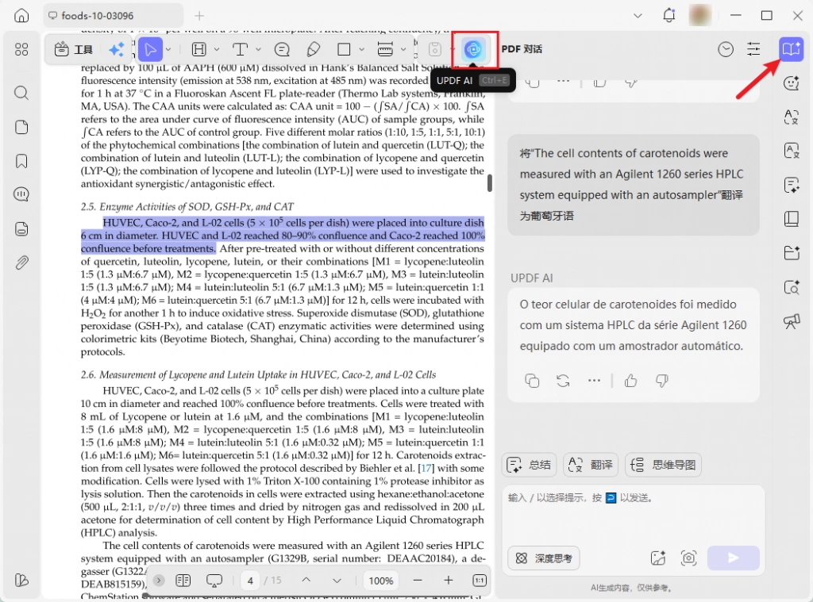813x602 pixels.
Task: Click the image upload icon in chat box
Action: pos(658,558)
